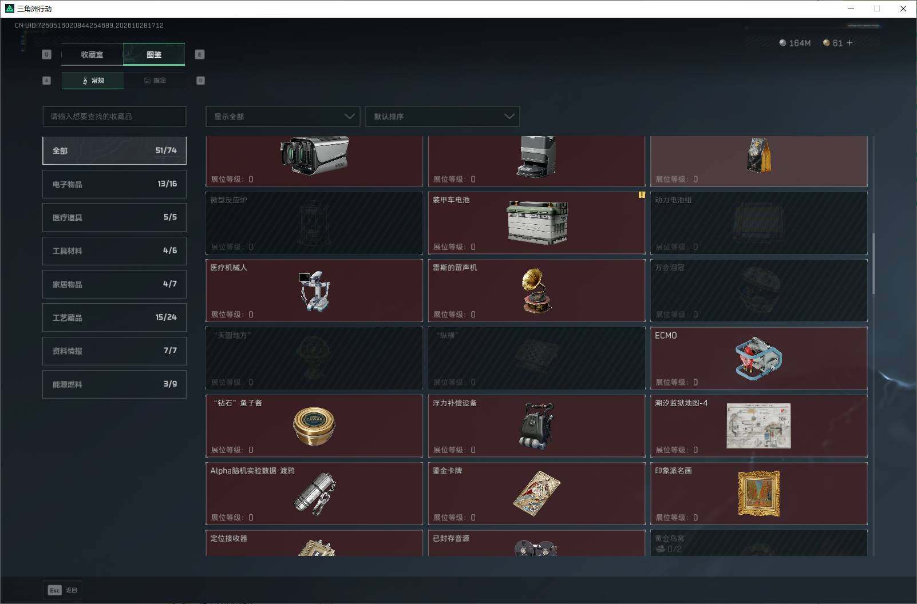Choose the 能源燃料 category

pos(114,384)
